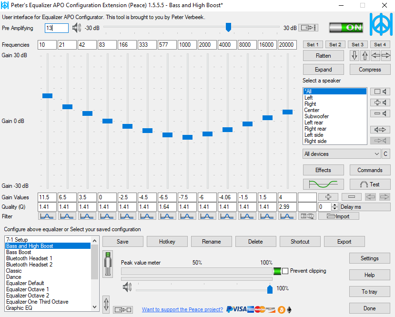
Task: Toggle the green ON power switch
Action: point(346,28)
